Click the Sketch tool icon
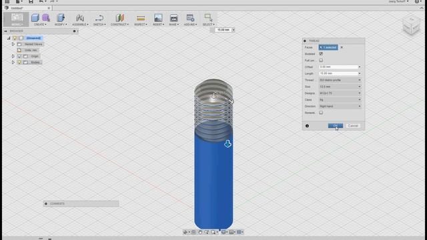The image size is (427, 240). click(x=99, y=18)
